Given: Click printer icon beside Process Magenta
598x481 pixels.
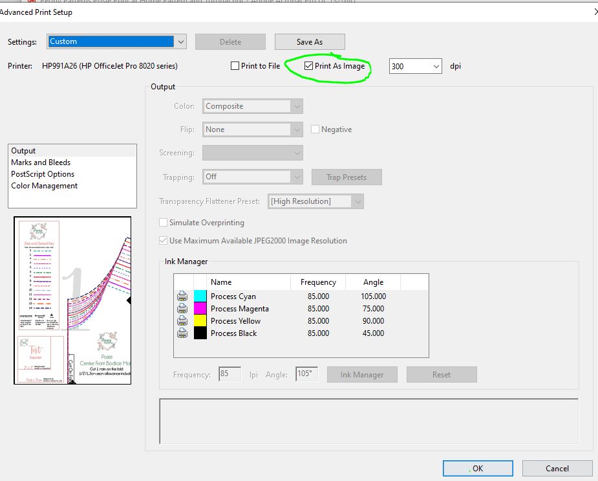Looking at the screenshot, I should click(182, 309).
